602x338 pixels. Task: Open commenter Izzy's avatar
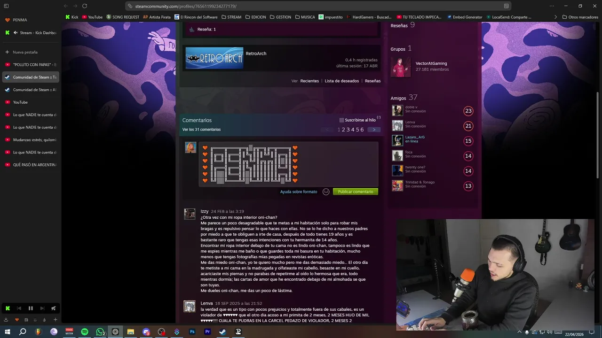(x=190, y=214)
